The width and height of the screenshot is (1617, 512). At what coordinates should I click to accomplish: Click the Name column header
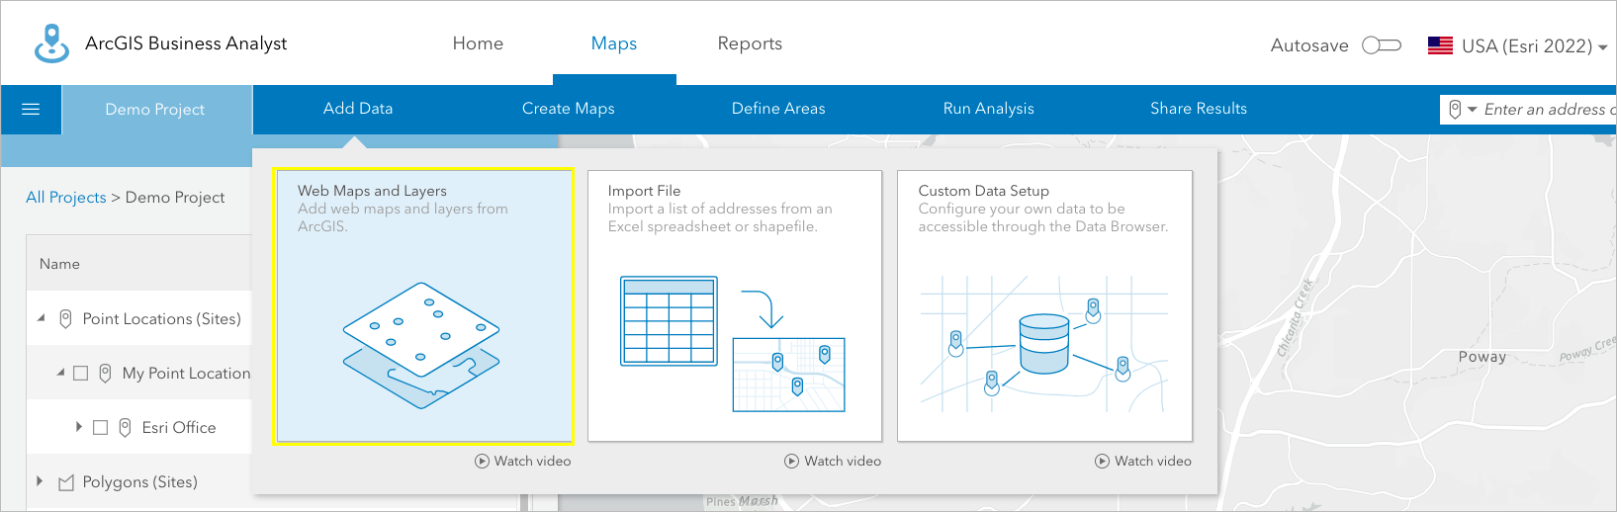coord(59,264)
